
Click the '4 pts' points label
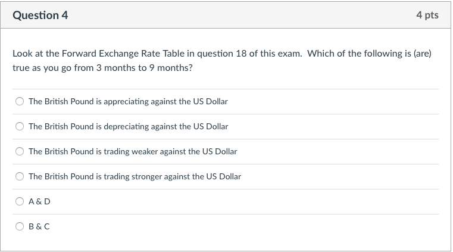[x=427, y=15]
